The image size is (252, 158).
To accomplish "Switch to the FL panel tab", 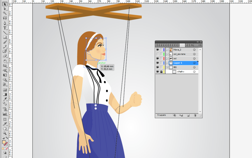I will click(192, 45).
